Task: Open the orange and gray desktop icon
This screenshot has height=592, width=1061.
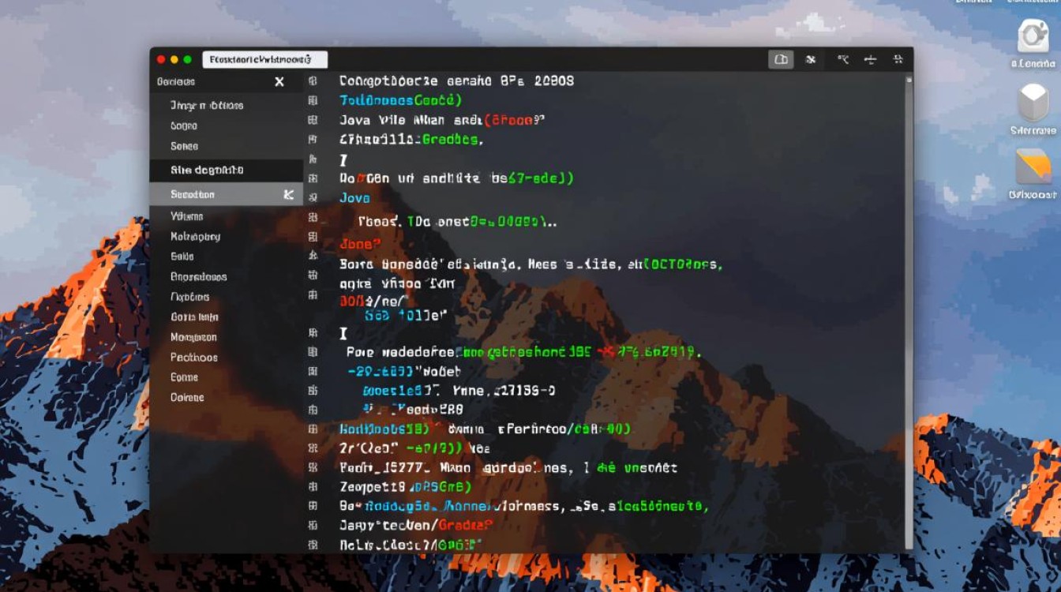Action: pyautogui.click(x=1033, y=167)
